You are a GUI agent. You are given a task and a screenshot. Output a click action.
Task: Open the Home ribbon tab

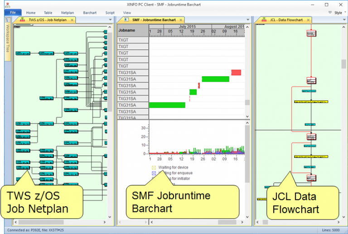pos(31,13)
